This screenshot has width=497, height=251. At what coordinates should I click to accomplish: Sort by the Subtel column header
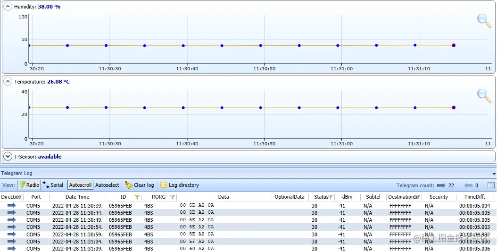point(373,197)
